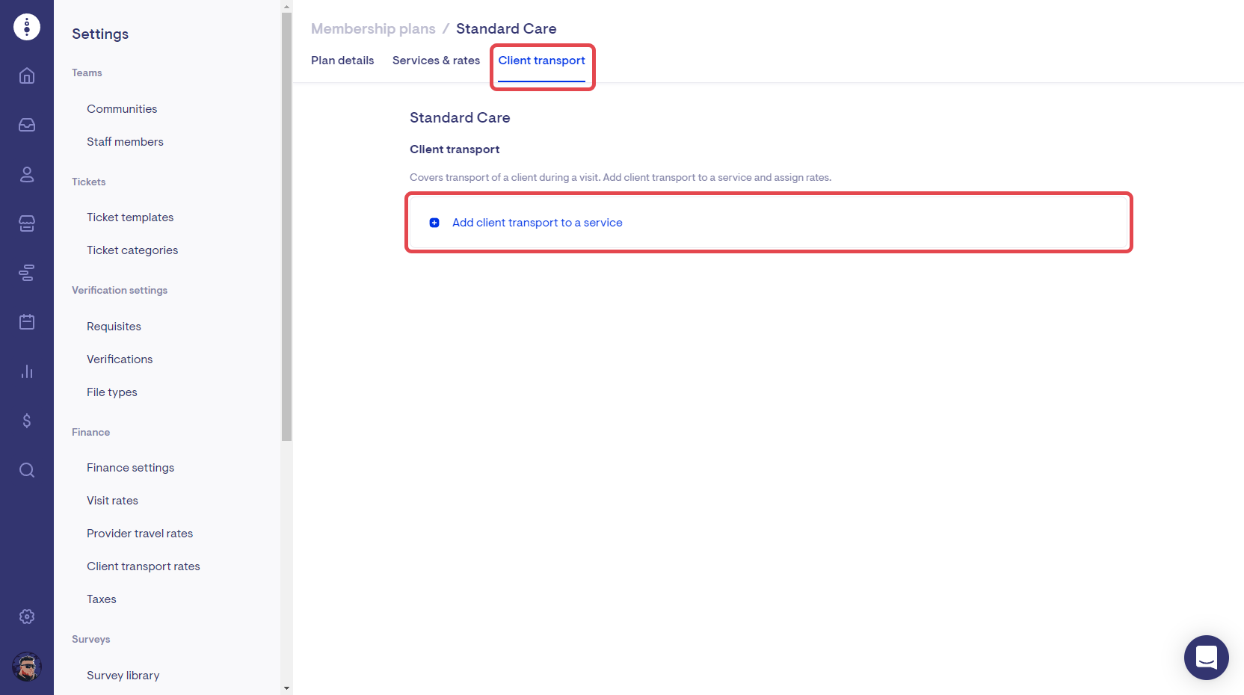
Task: Click the user avatar photo
Action: pos(27,667)
